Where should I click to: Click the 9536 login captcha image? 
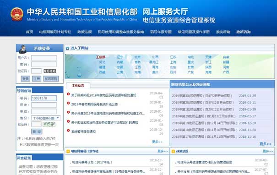(x=50, y=71)
